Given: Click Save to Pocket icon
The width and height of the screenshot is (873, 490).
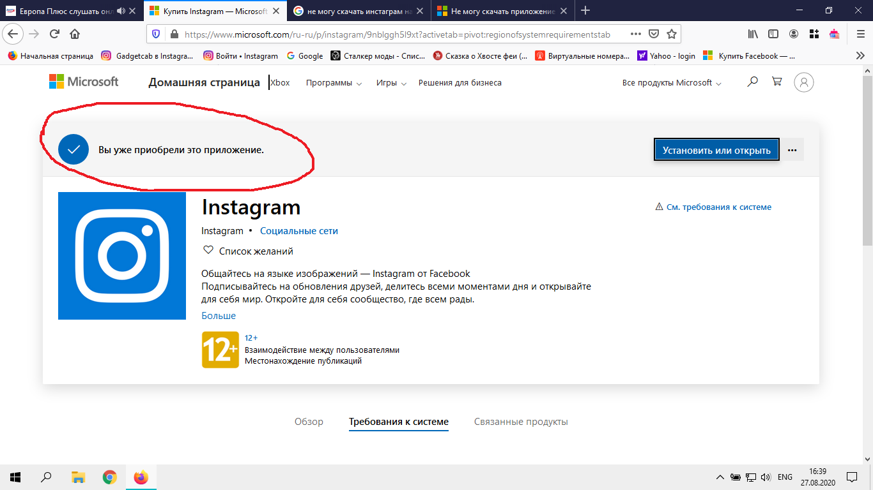Looking at the screenshot, I should (654, 34).
